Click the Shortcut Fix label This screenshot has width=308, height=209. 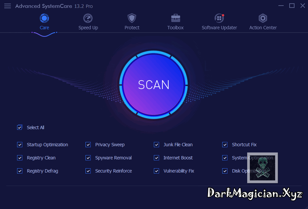coord(244,145)
